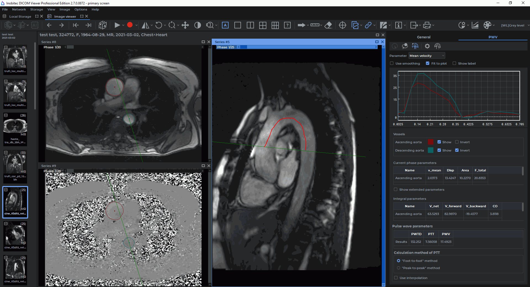Click the Descending aorta teal color swatch
Image resolution: width=530 pixels, height=287 pixels.
[x=430, y=150]
